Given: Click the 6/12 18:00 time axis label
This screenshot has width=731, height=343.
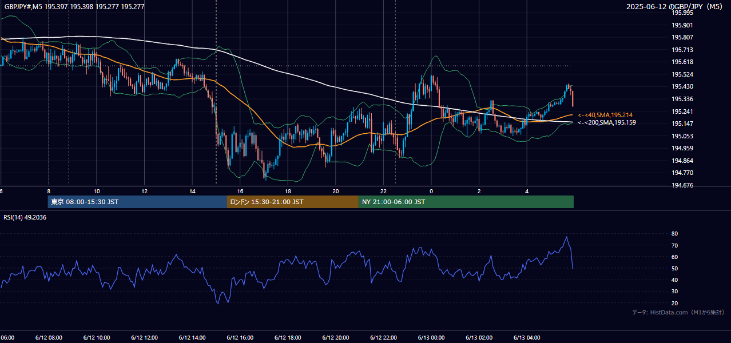Looking at the screenshot, I should tap(288, 338).
